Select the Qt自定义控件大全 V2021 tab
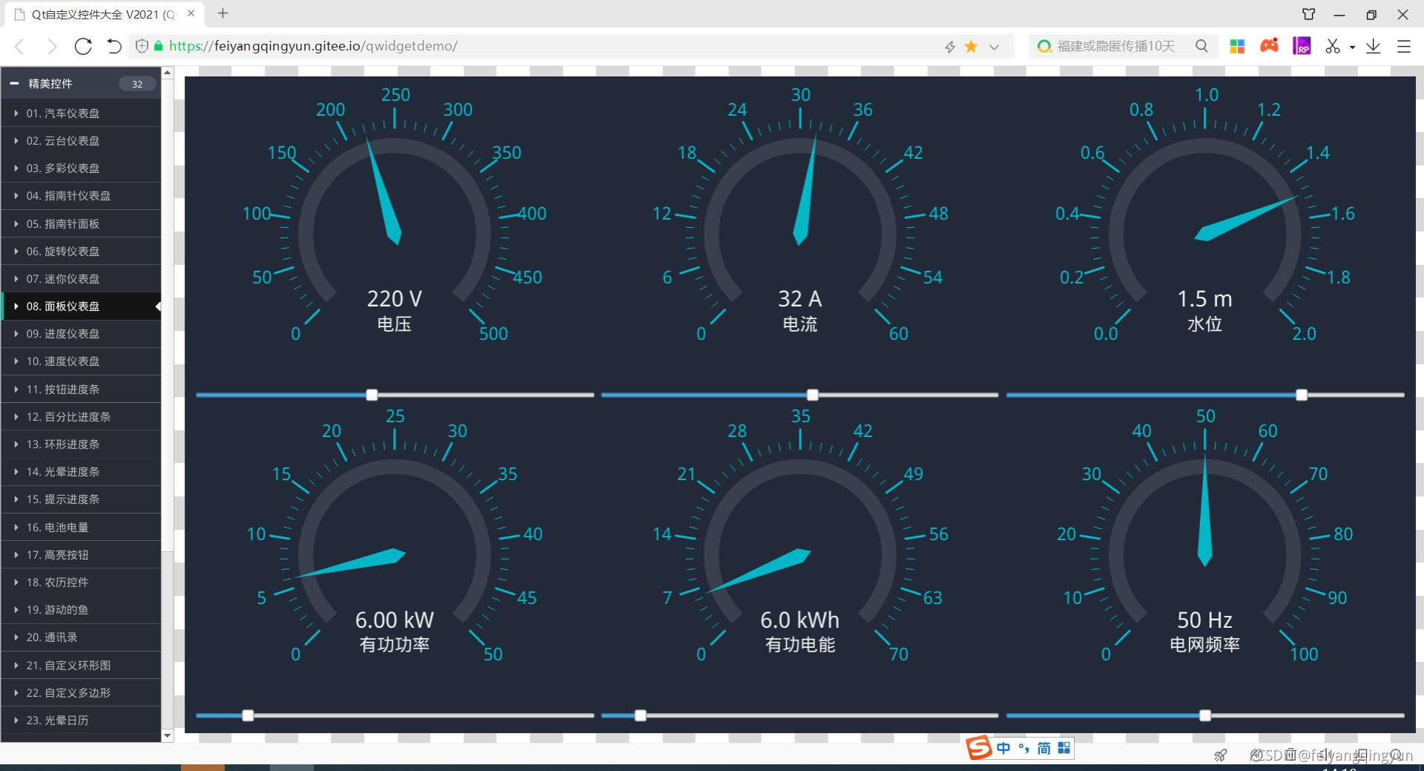The width and height of the screenshot is (1424, 771). pos(102,14)
